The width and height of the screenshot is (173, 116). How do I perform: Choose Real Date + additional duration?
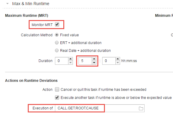(x=57, y=50)
